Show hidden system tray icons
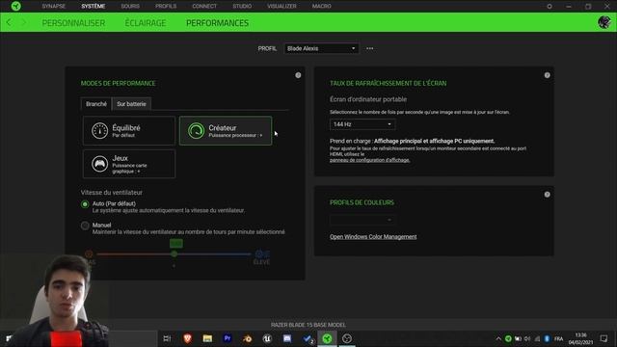The width and height of the screenshot is (617, 347). pyautogui.click(x=498, y=338)
